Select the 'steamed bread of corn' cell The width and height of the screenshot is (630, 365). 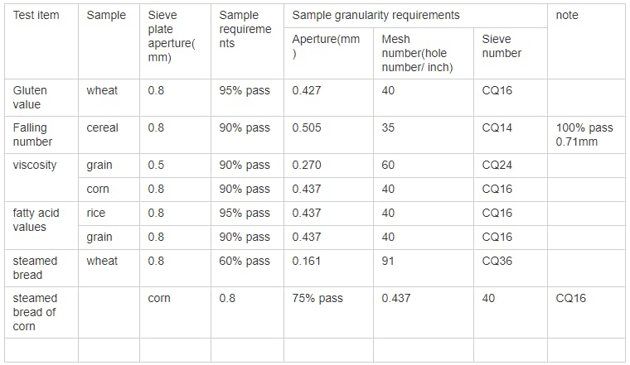41,312
